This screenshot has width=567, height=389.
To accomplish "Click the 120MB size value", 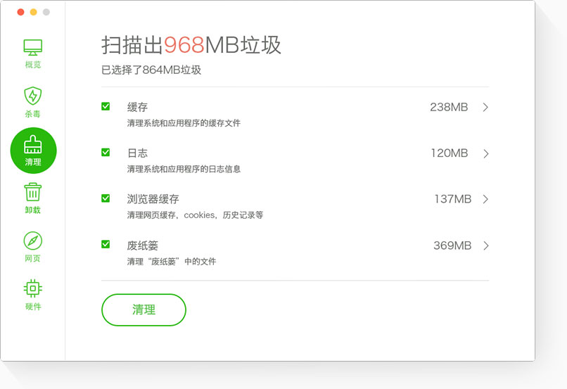I will pos(449,153).
